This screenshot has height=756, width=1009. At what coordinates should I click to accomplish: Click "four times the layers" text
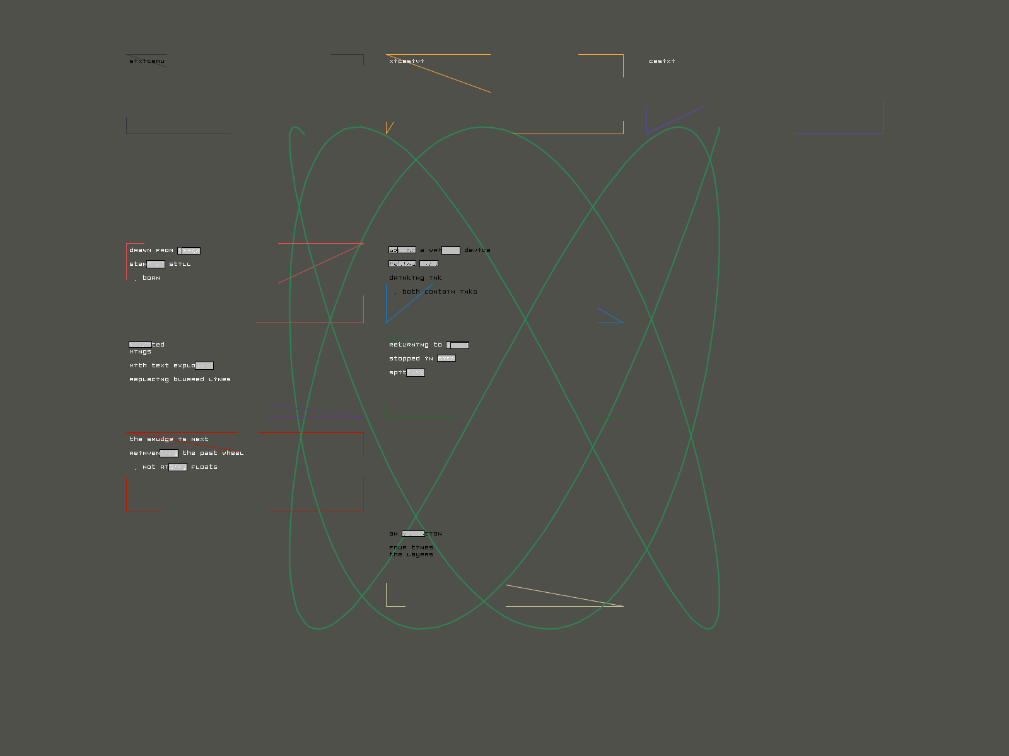click(x=411, y=551)
